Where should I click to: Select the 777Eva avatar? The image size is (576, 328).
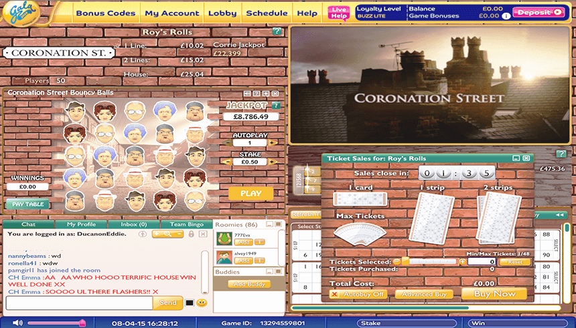click(x=224, y=238)
